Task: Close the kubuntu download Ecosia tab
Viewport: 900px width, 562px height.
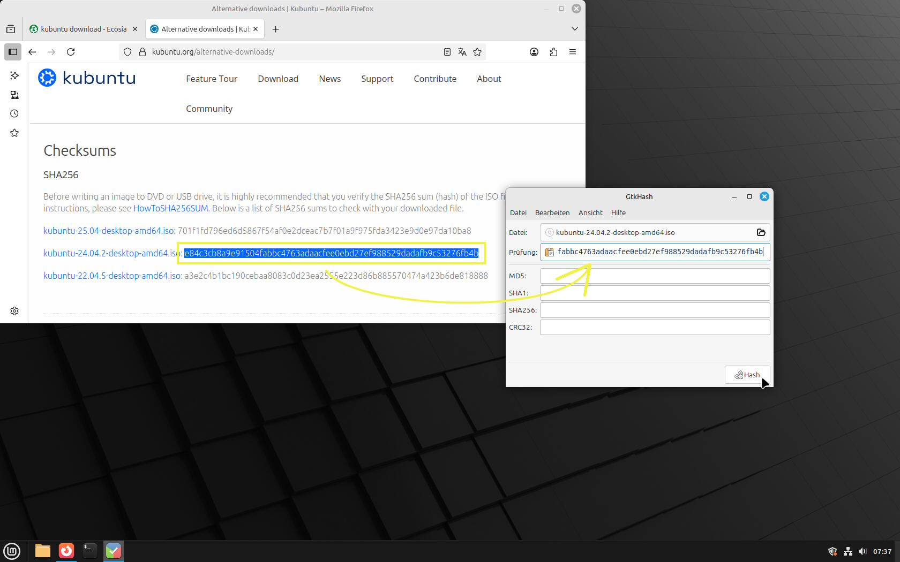Action: click(135, 29)
